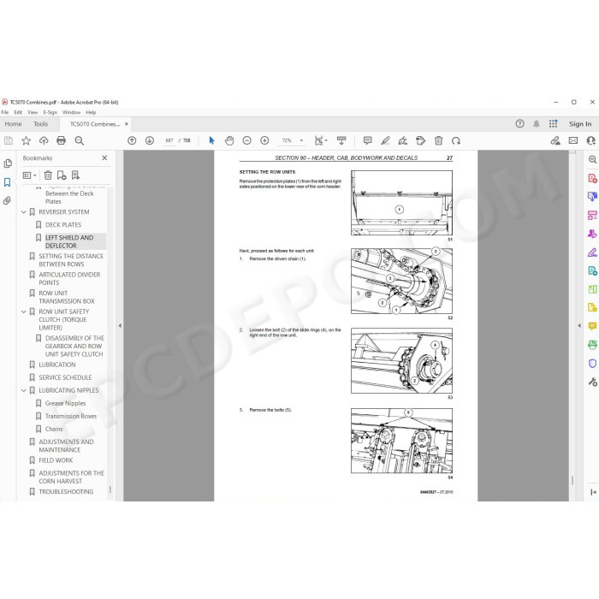Select LEFT SHIELD AND DEFLECTOR bookmark

pos(69,241)
